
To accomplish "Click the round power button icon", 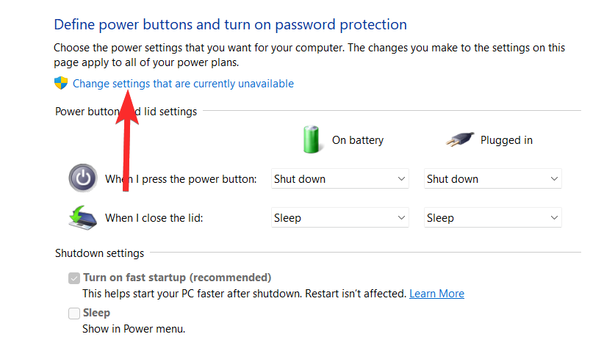I will pyautogui.click(x=83, y=178).
